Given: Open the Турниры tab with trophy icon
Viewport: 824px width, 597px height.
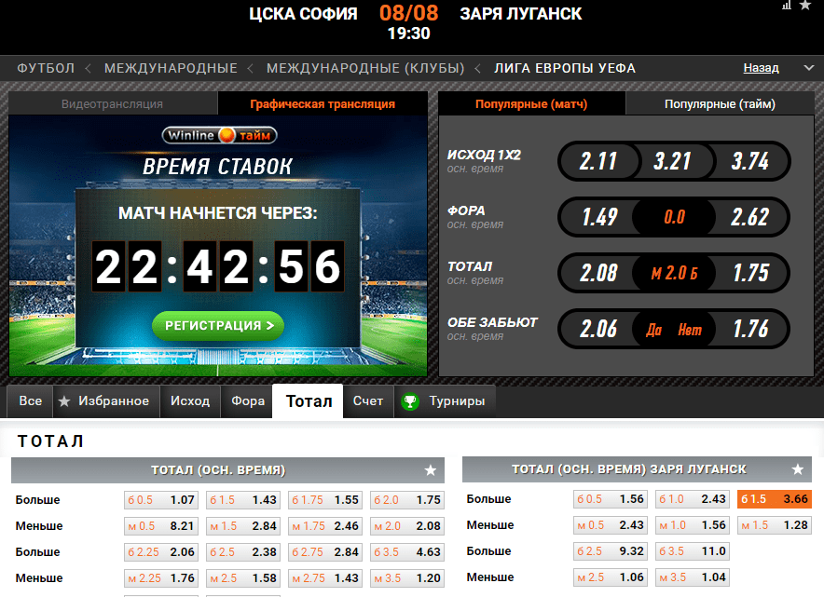Looking at the screenshot, I should (445, 401).
